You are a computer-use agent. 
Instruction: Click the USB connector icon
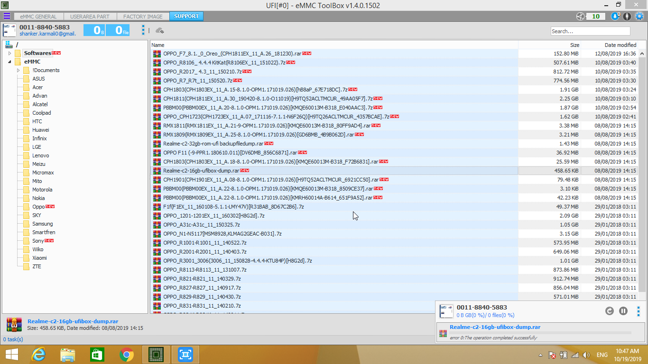pos(627,16)
